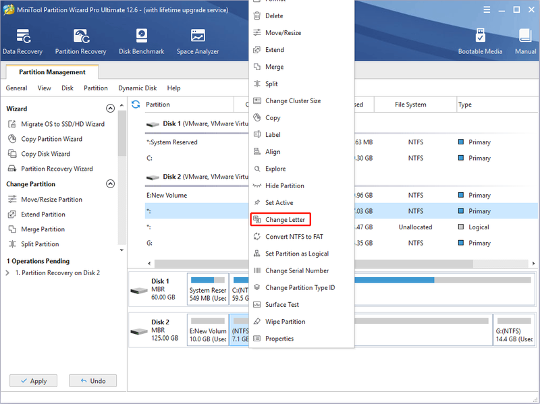540x404 pixels.
Task: Select Extend from context menu
Action: (301, 50)
